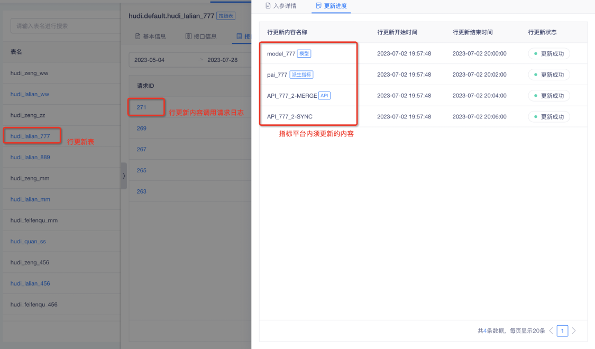Image resolution: width=595 pixels, height=349 pixels.
Task: Open the start date 2023-05-04 picker
Action: point(150,60)
